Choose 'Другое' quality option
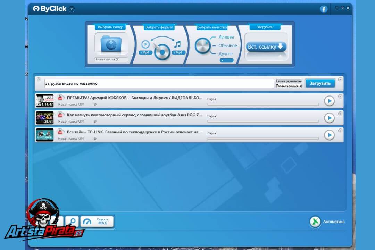The height and width of the screenshot is (250, 375). click(225, 54)
